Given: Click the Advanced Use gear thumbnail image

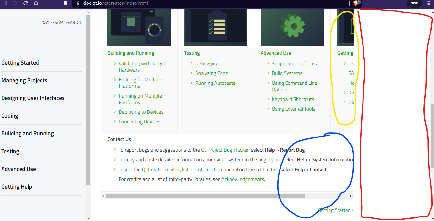Looking at the screenshot, I should point(292,27).
